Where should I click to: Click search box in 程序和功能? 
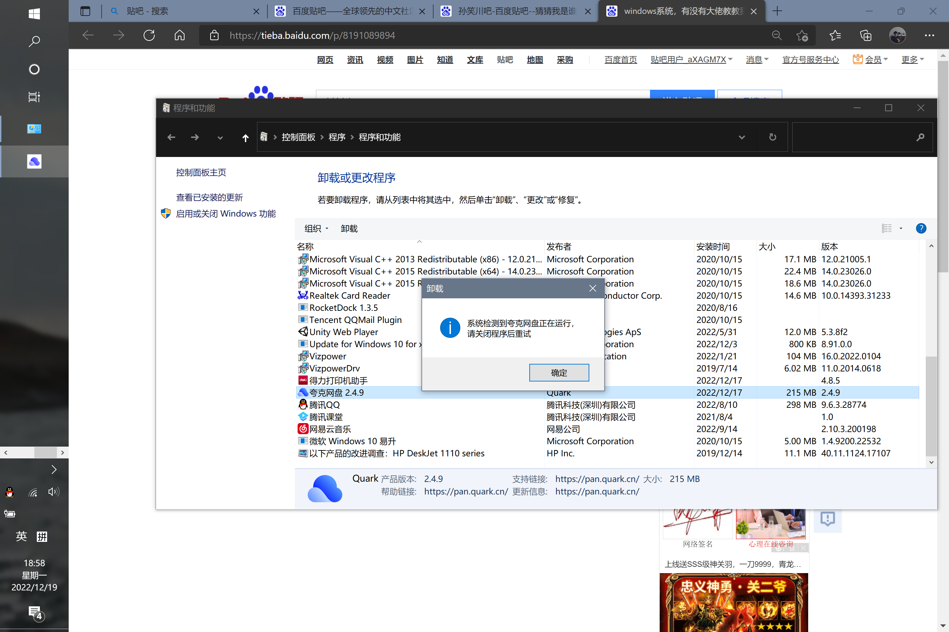click(862, 137)
